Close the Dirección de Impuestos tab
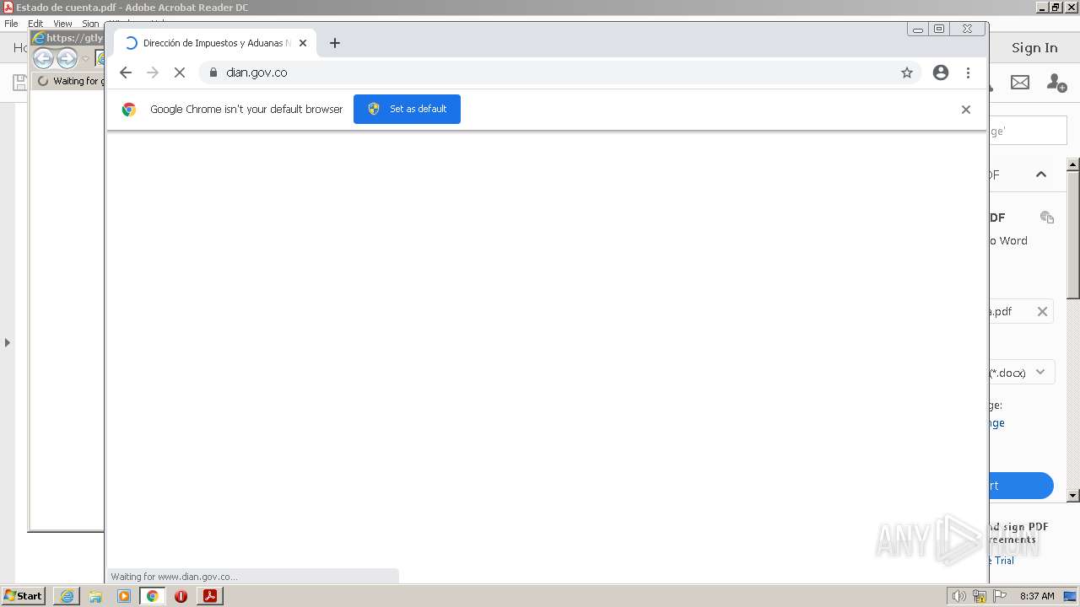1080x607 pixels. coord(303,43)
